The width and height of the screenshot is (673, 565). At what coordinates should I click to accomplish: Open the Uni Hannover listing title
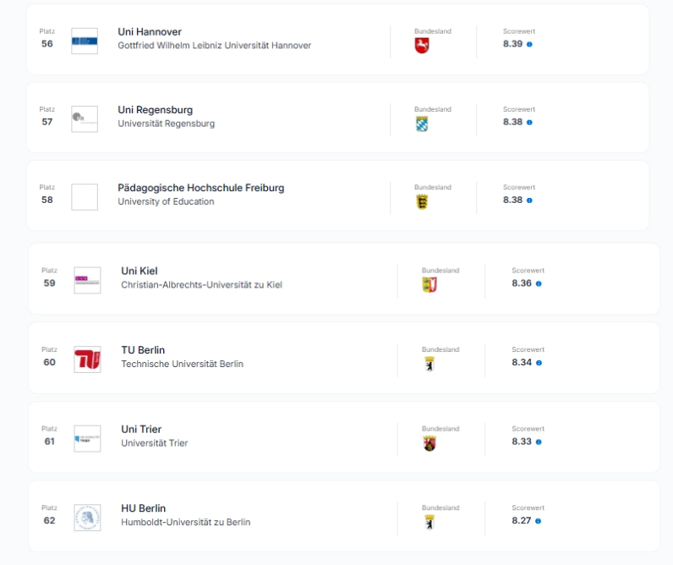coord(150,32)
